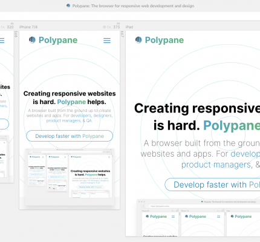Image resolution: width=260 pixels, height=242 pixels.
Task: Click the Polypane logo icon in iPhone 7/8 pane
Action: pos(32,40)
